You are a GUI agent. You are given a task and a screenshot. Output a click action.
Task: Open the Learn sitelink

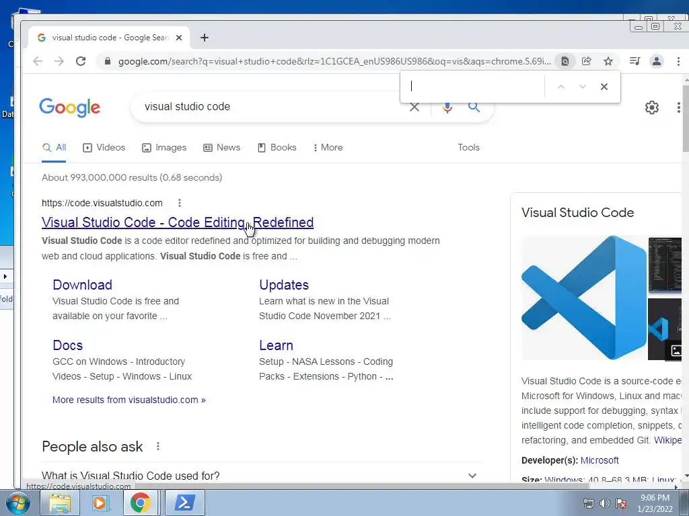pyautogui.click(x=276, y=345)
